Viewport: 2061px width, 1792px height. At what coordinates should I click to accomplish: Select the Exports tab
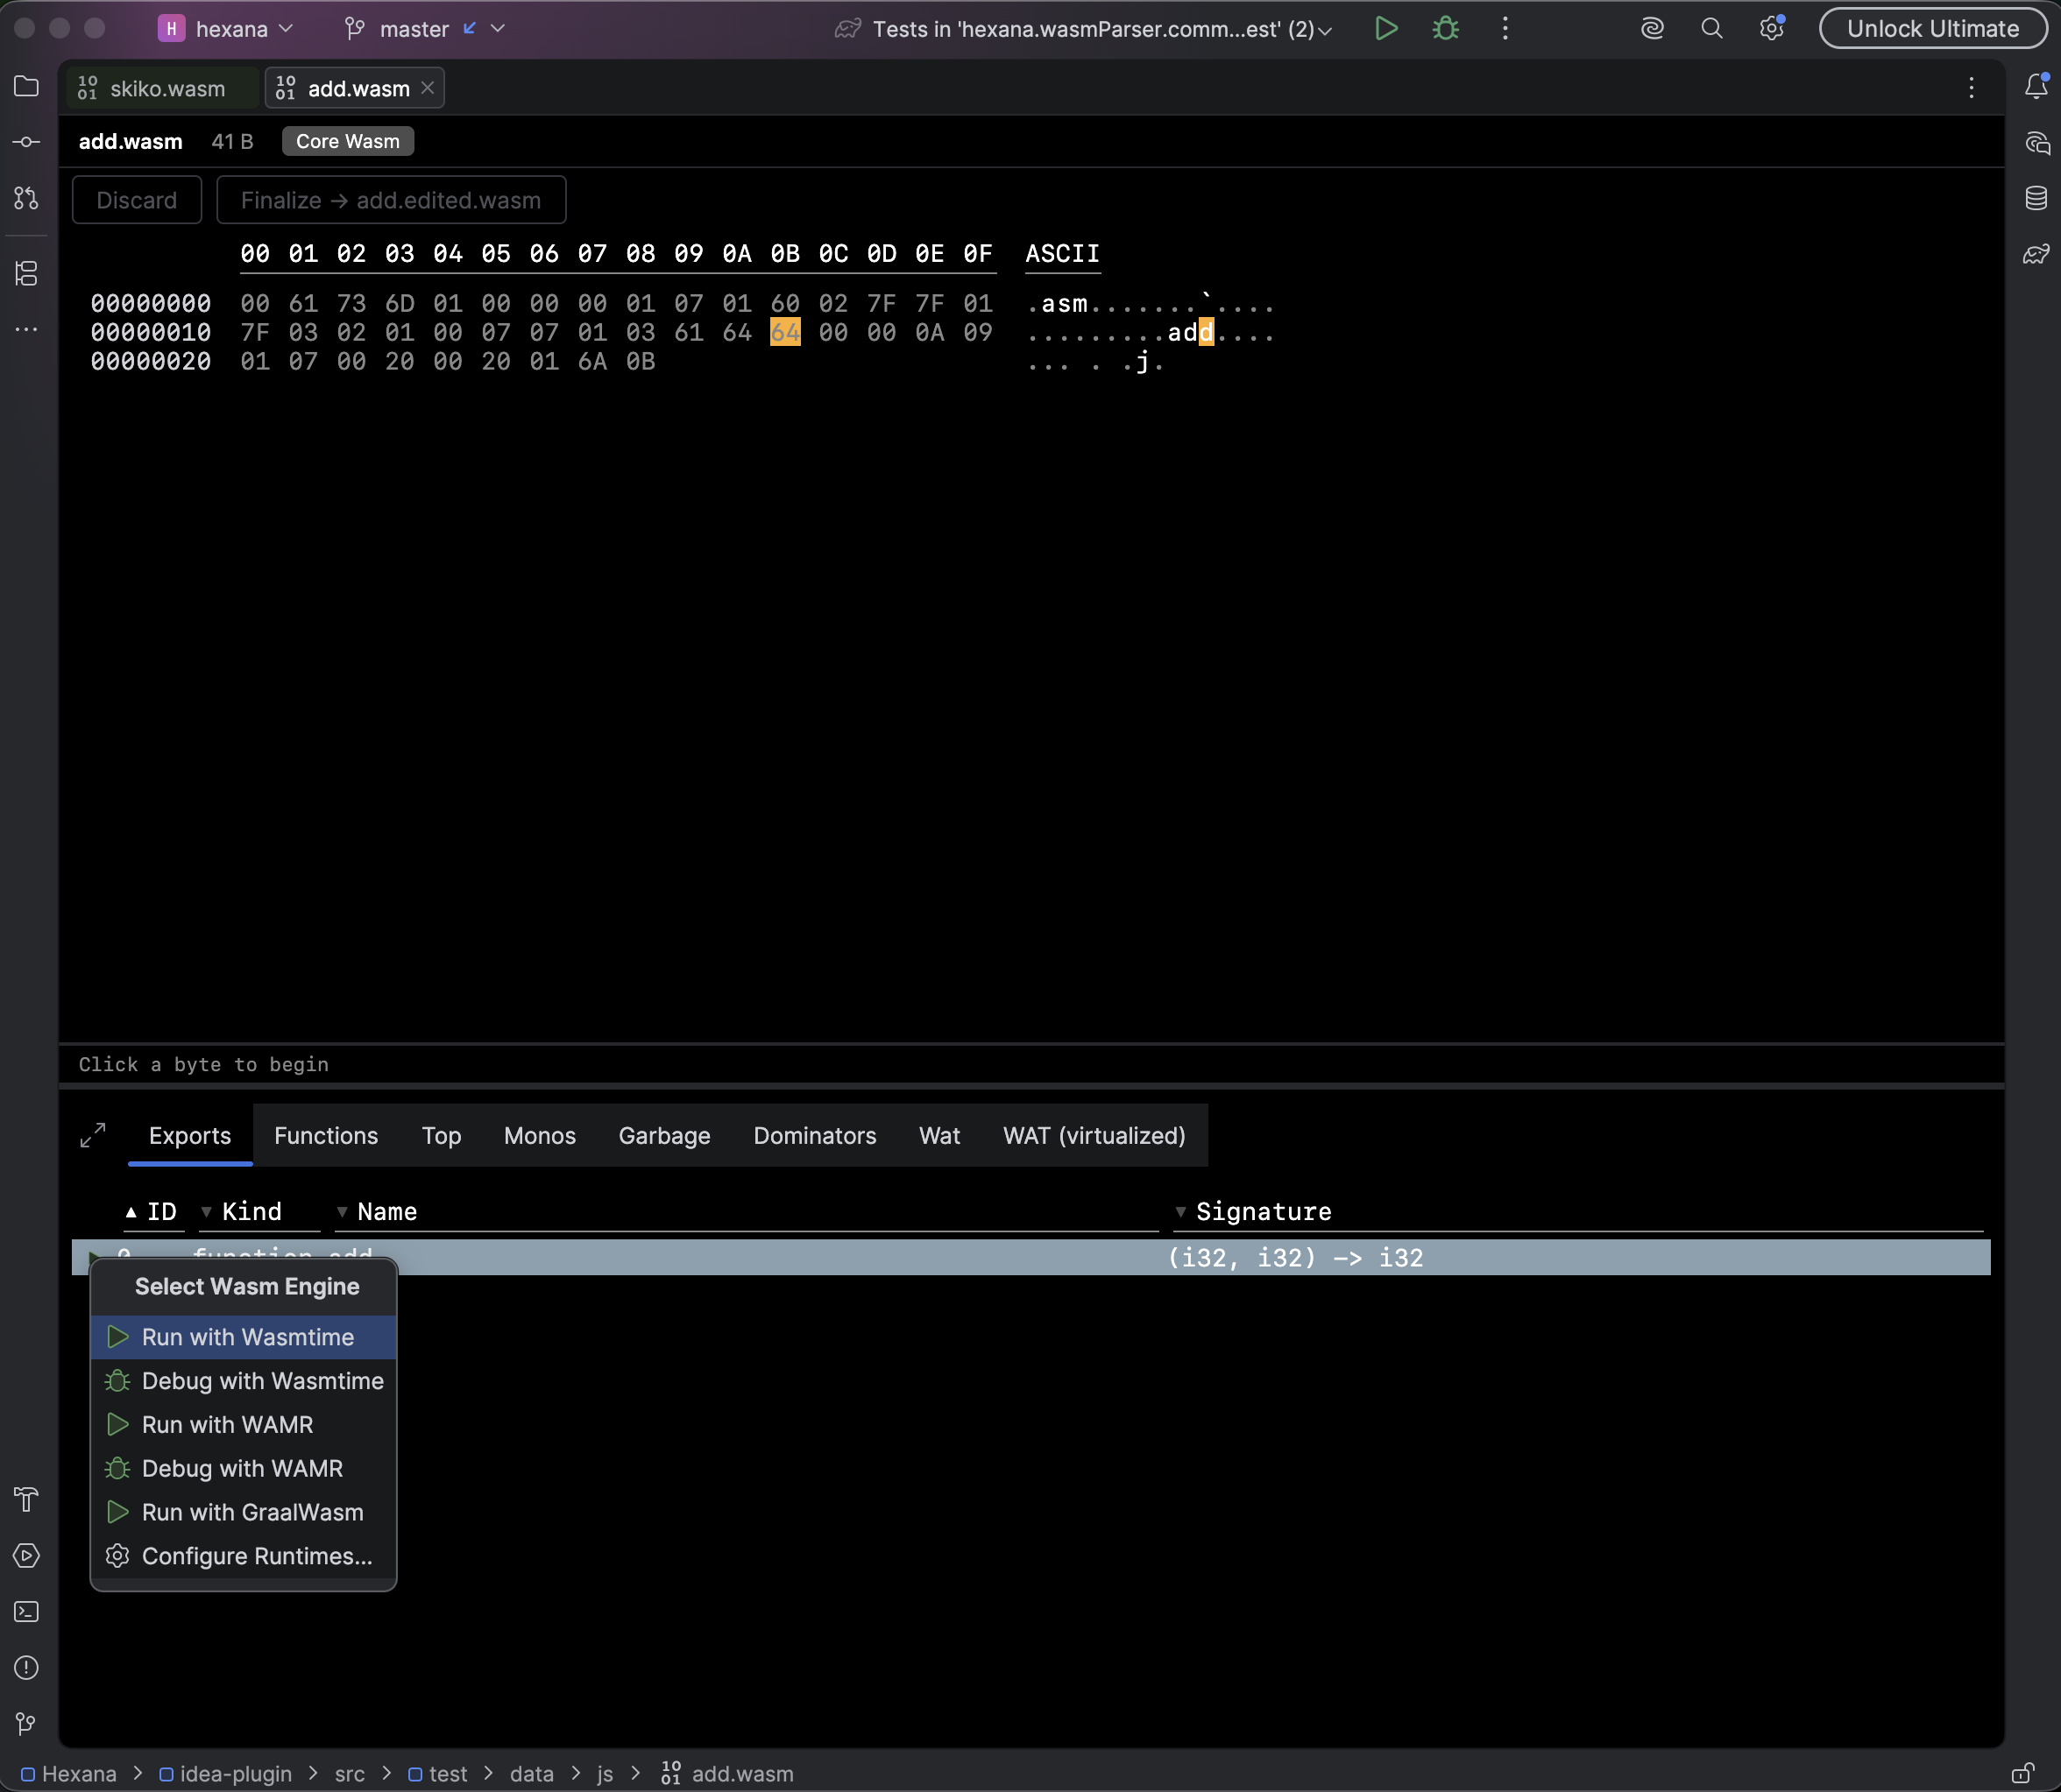point(190,1135)
